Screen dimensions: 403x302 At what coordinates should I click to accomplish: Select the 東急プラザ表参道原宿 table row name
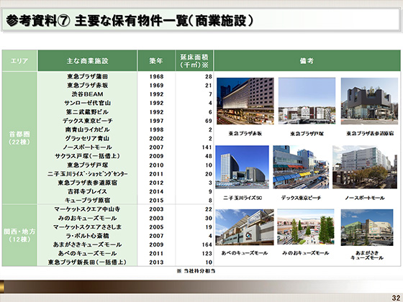tap(87, 183)
